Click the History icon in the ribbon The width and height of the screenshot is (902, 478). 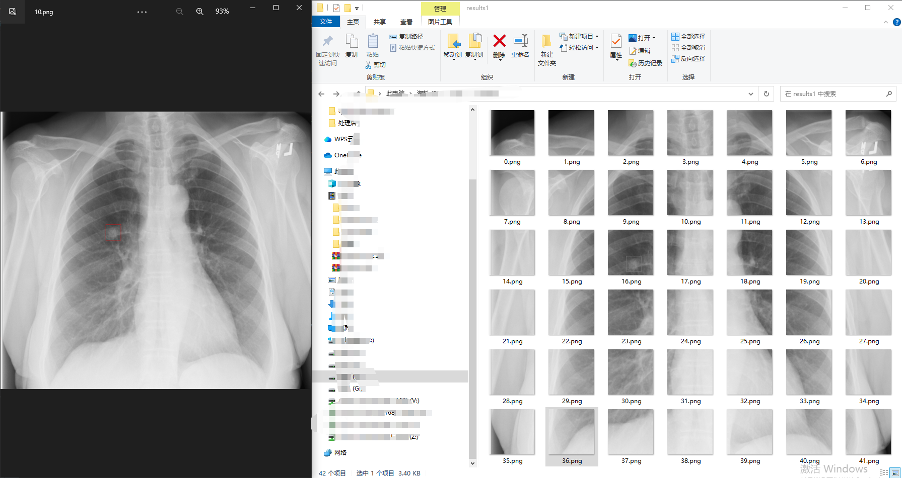(x=633, y=63)
